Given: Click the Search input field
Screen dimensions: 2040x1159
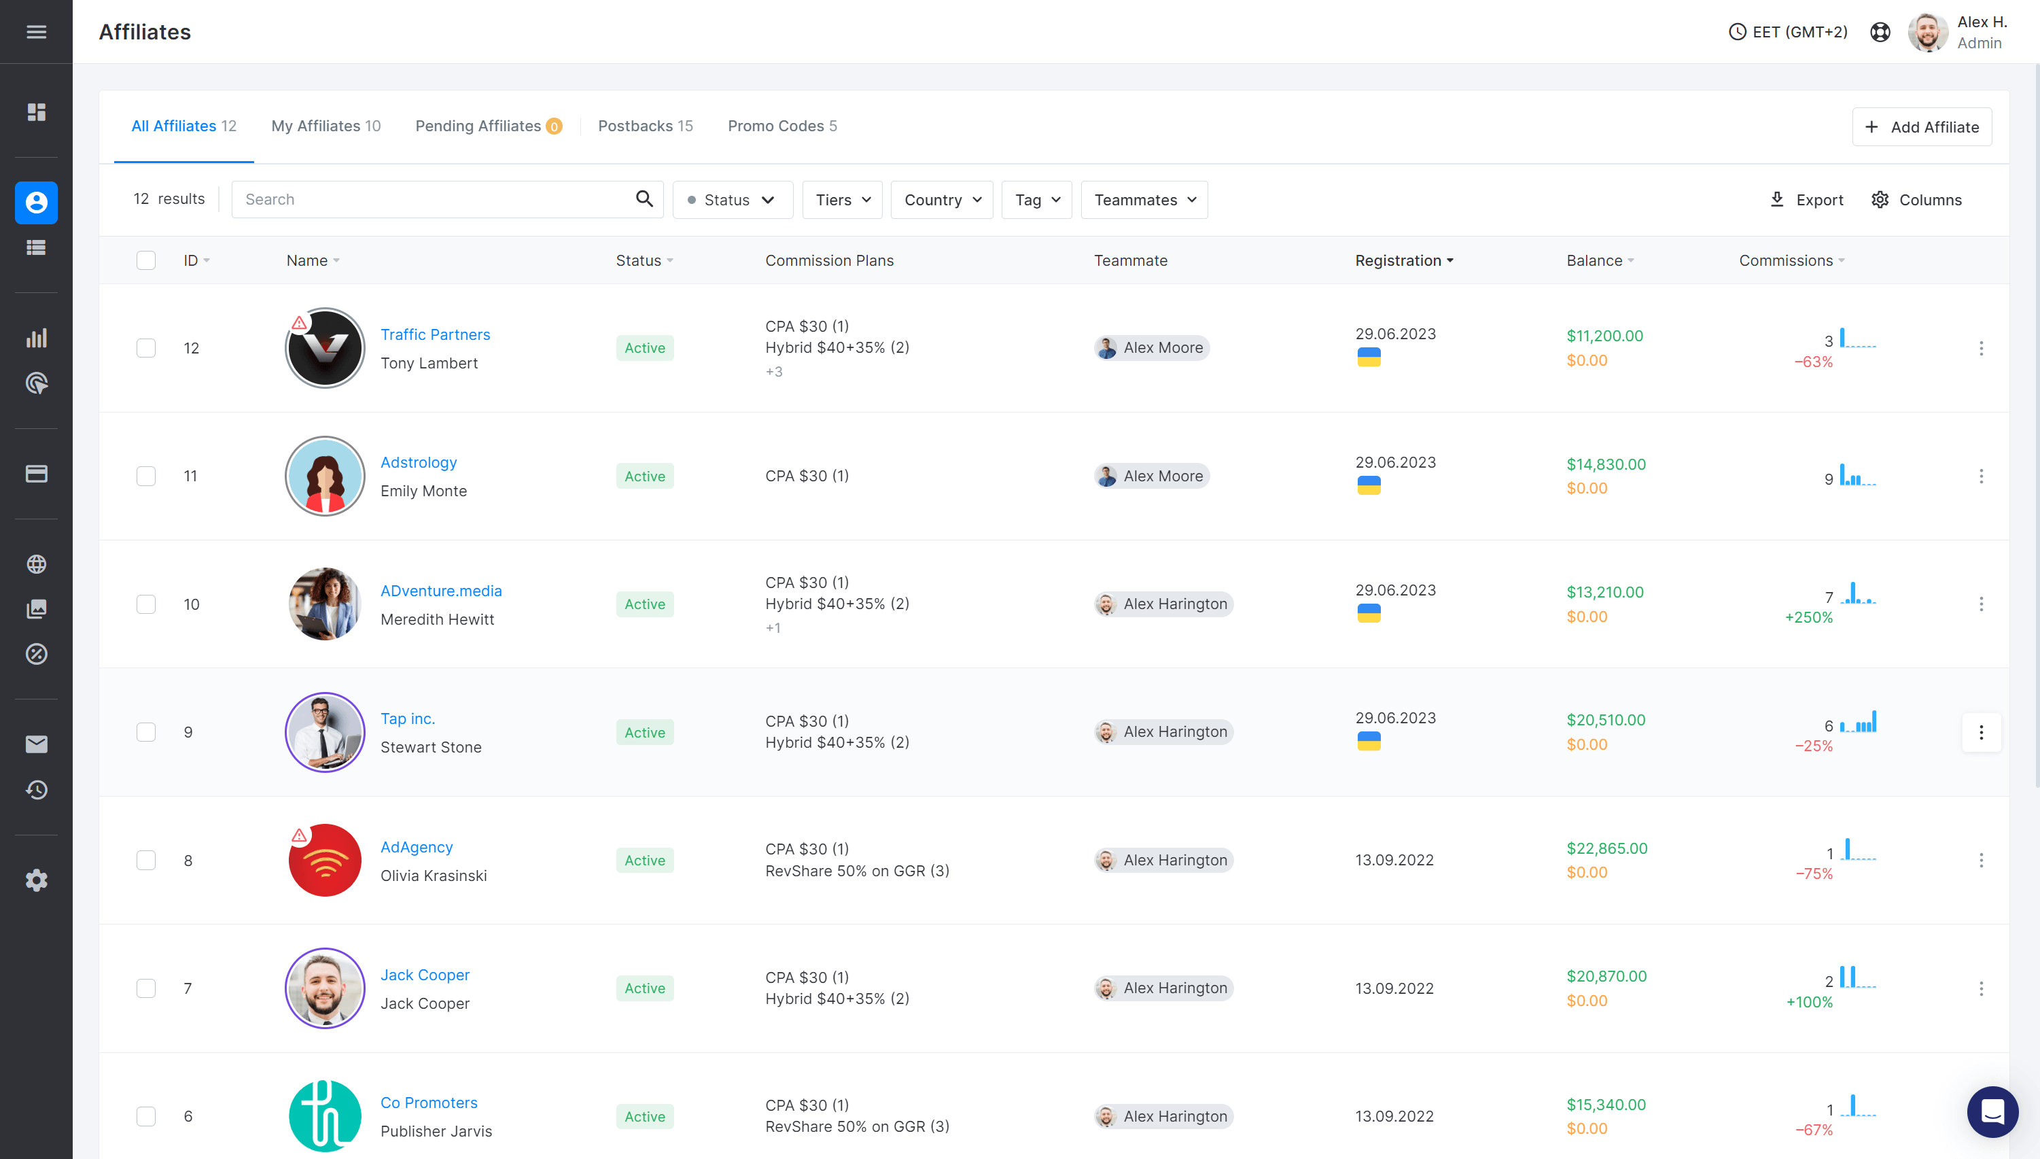Looking at the screenshot, I should click(447, 199).
